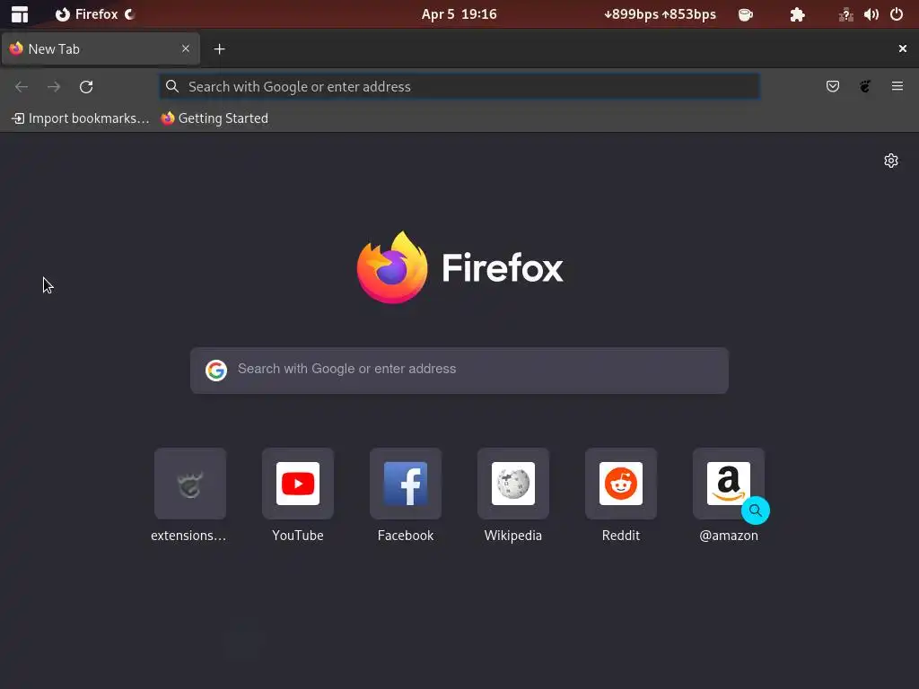Screen dimensions: 919x689
Task: Click the cyan search badge on Amazon tile
Action: tap(756, 510)
